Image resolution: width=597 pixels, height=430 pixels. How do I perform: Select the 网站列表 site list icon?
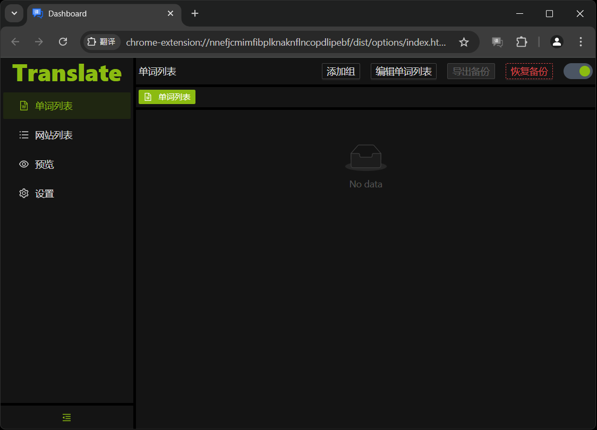(24, 135)
